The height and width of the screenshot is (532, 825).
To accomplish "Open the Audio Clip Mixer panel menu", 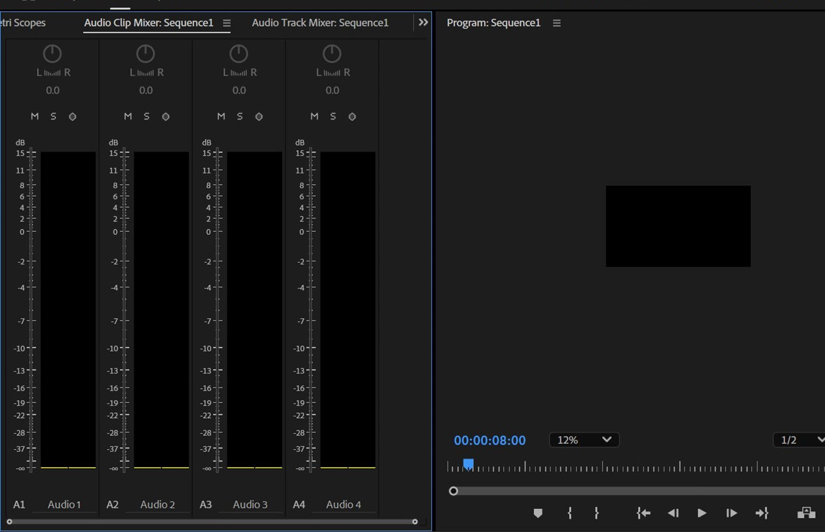I will tap(226, 23).
